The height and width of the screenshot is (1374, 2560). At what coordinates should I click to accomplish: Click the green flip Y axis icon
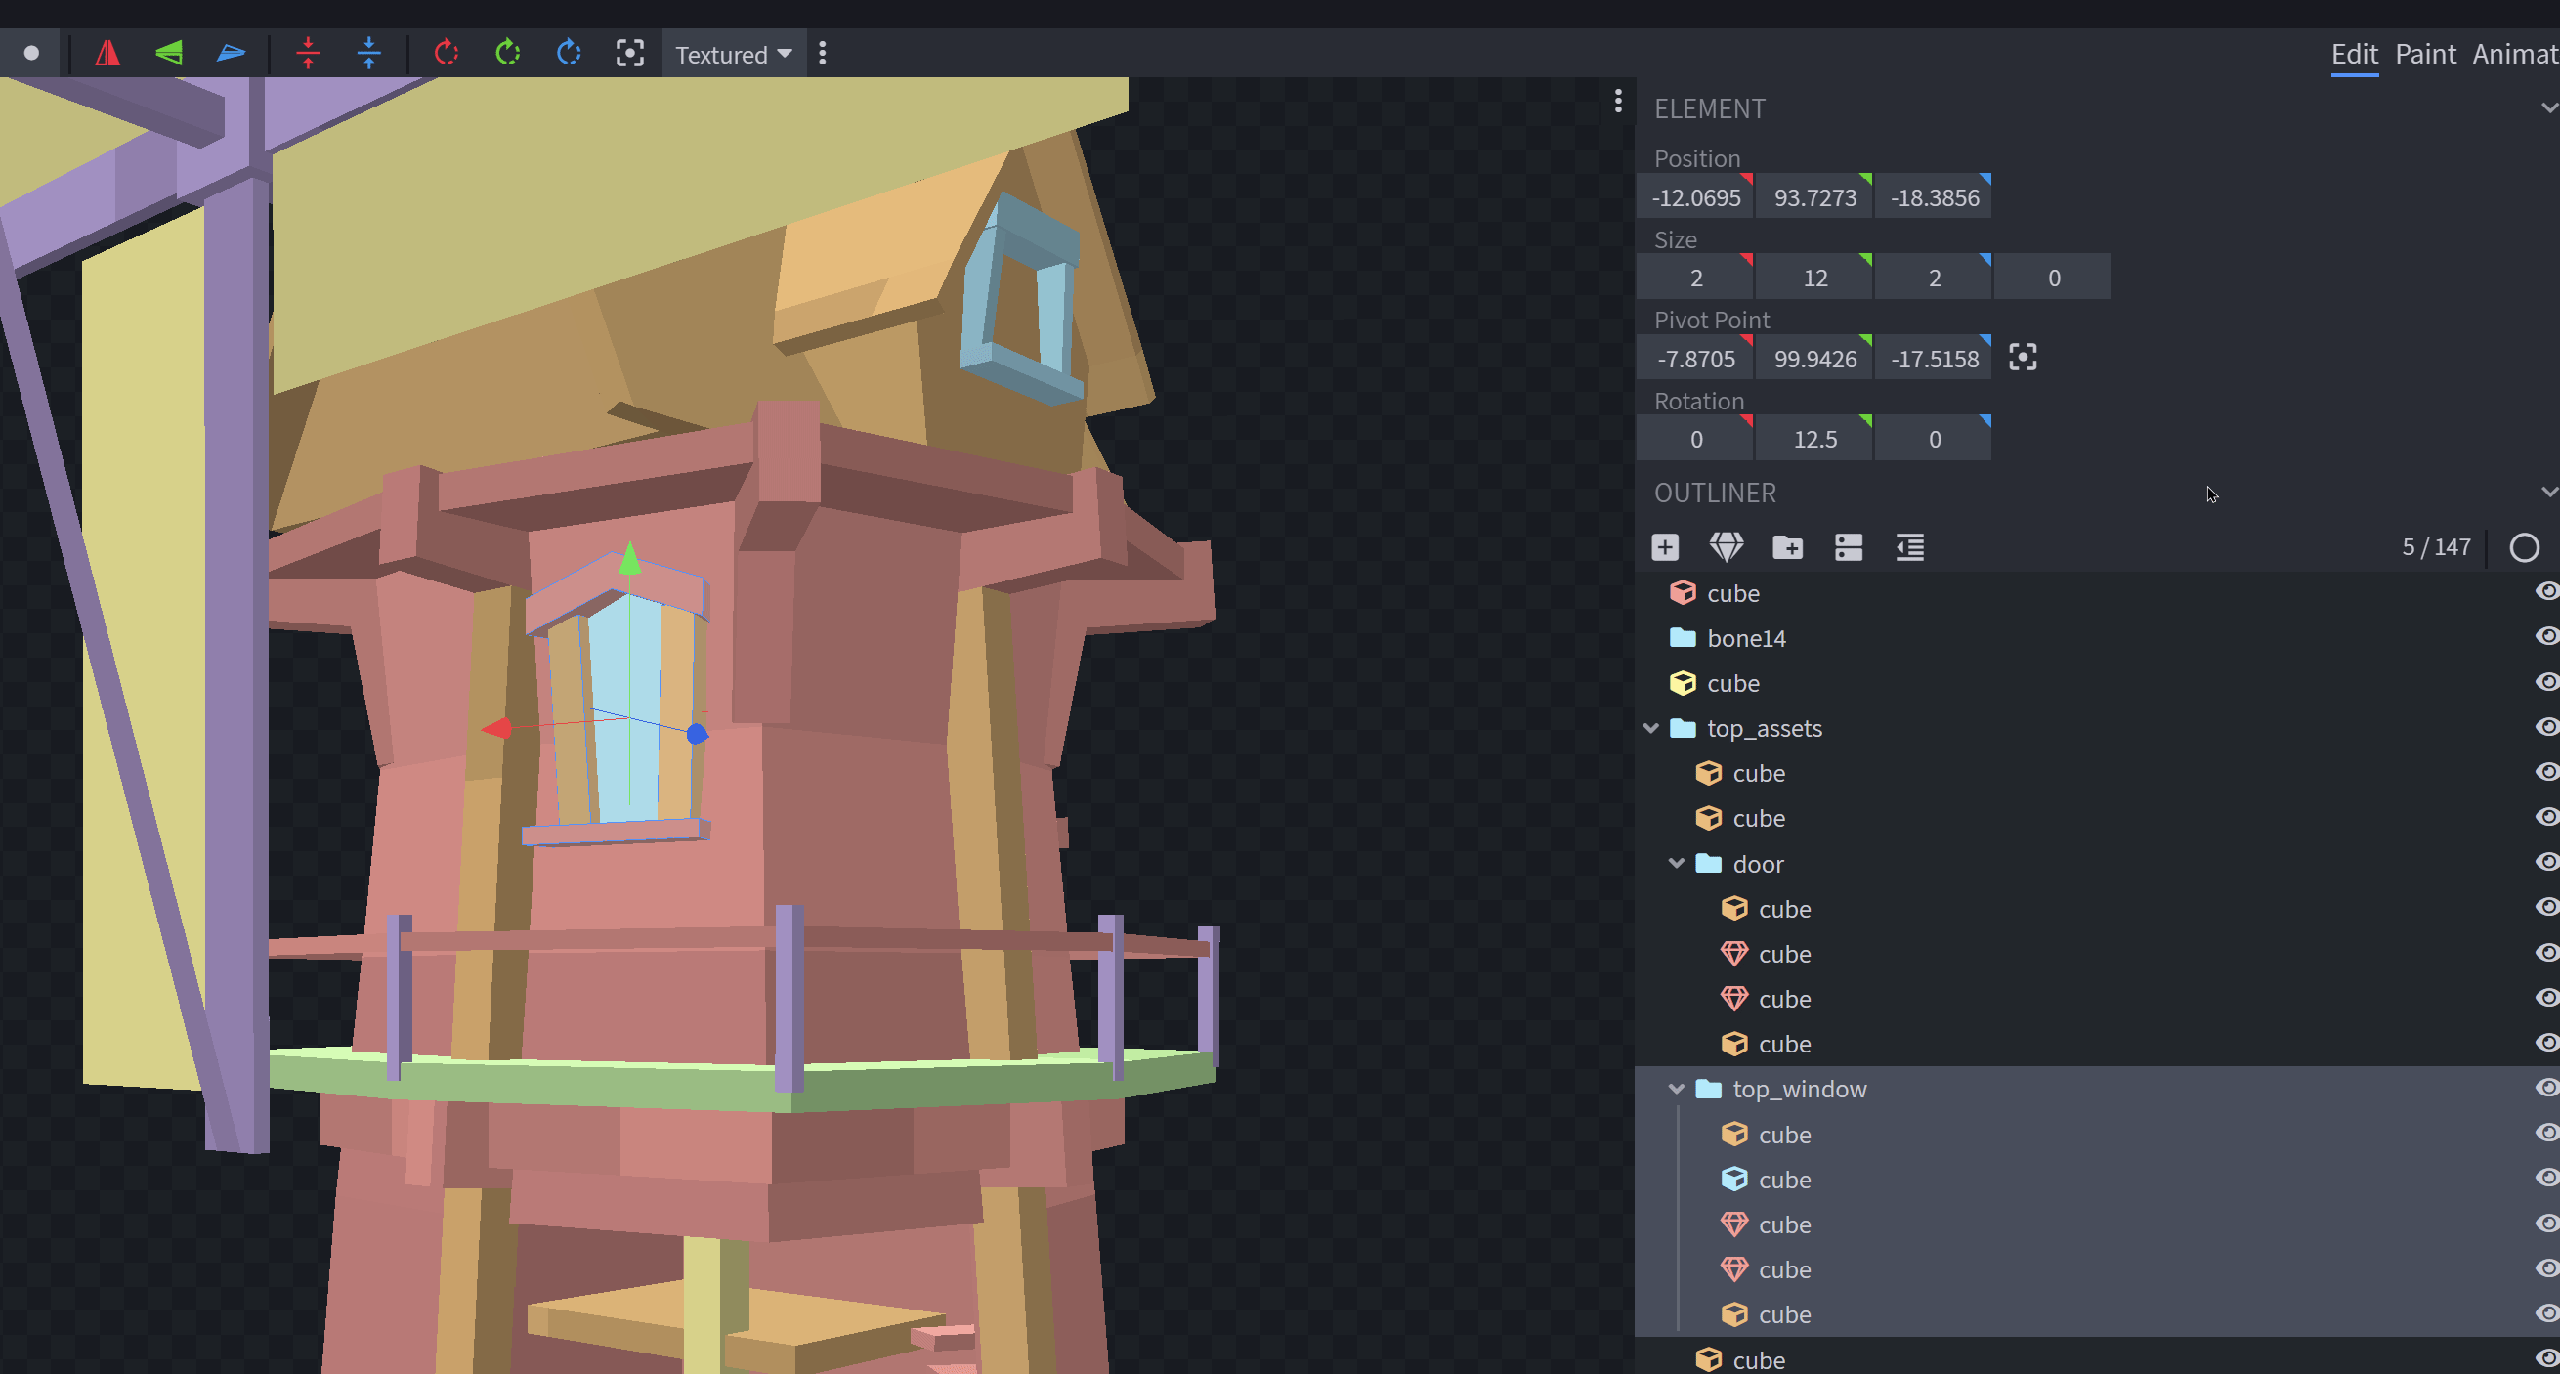point(169,53)
